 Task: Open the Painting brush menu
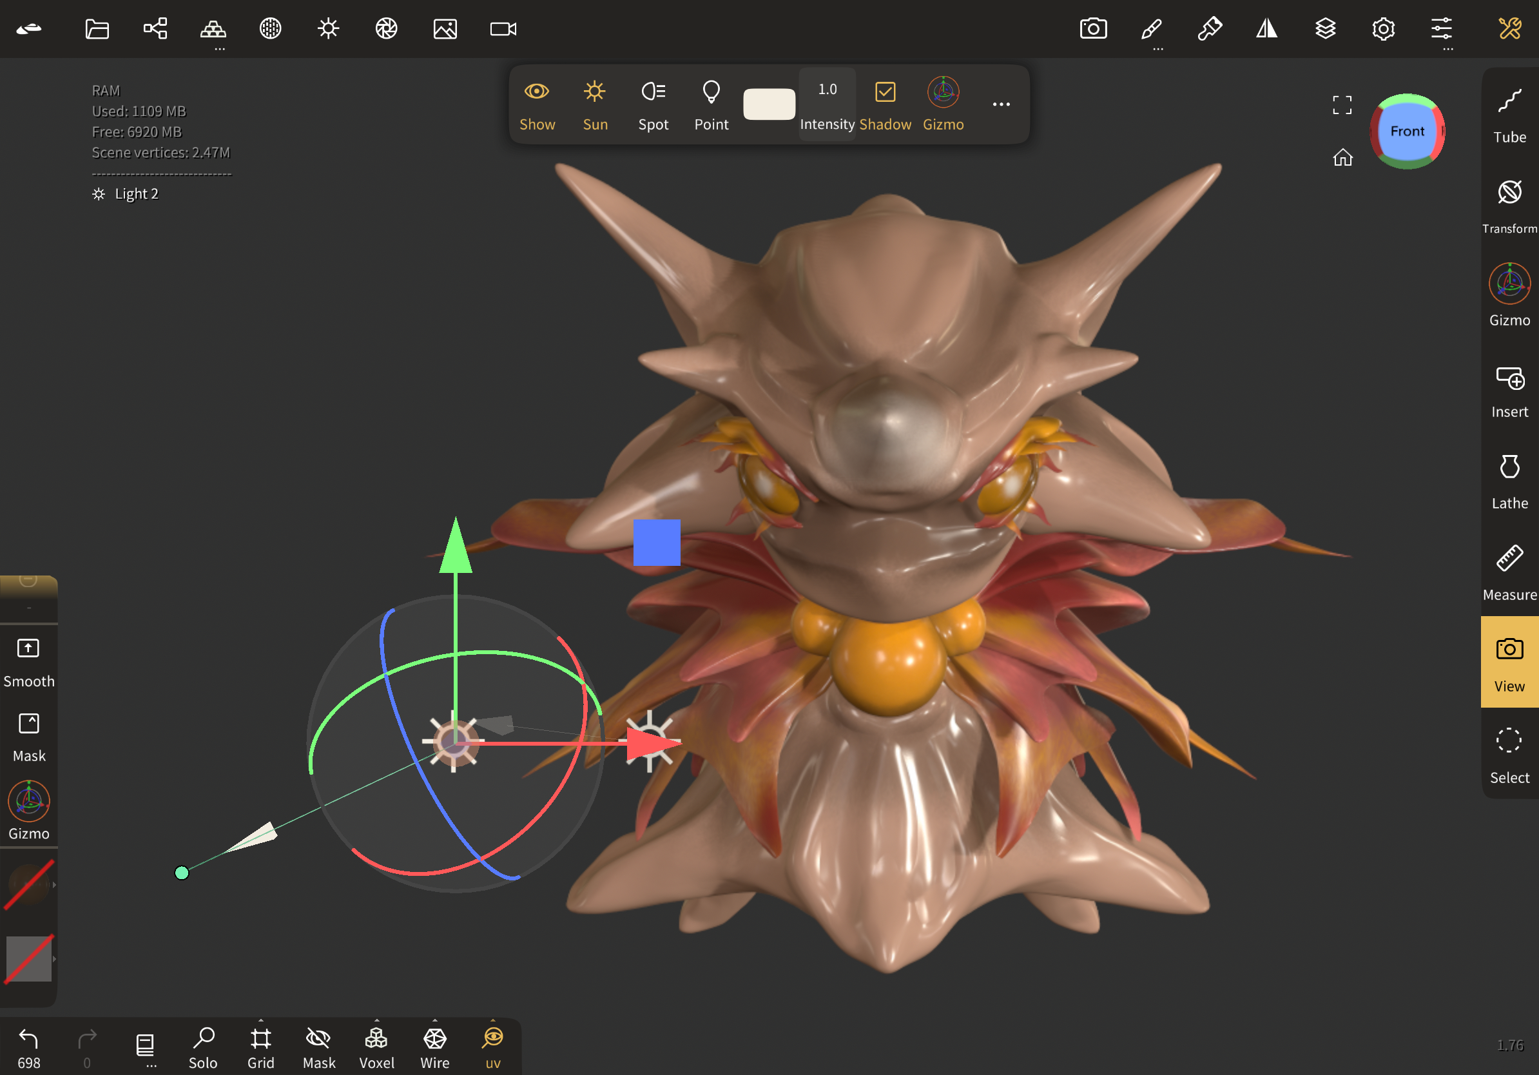coord(1210,29)
